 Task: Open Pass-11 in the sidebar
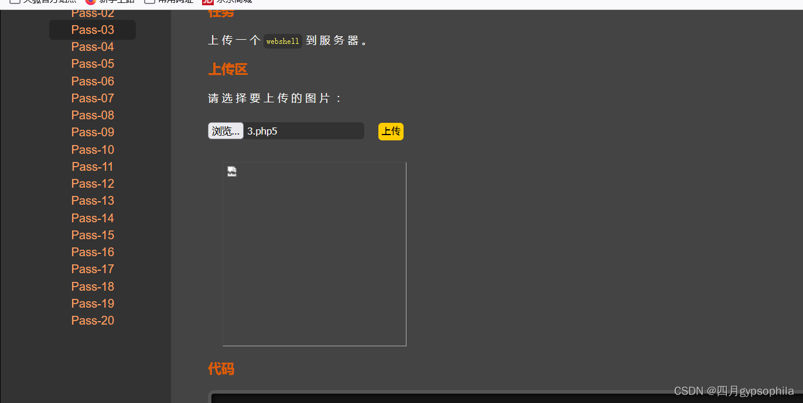pos(93,167)
